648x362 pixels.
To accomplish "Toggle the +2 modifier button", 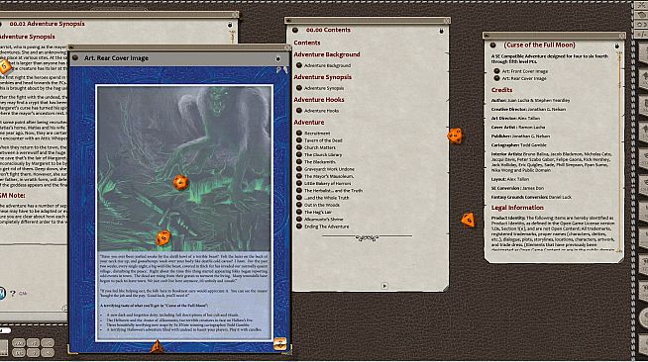I will pos(33,343).
